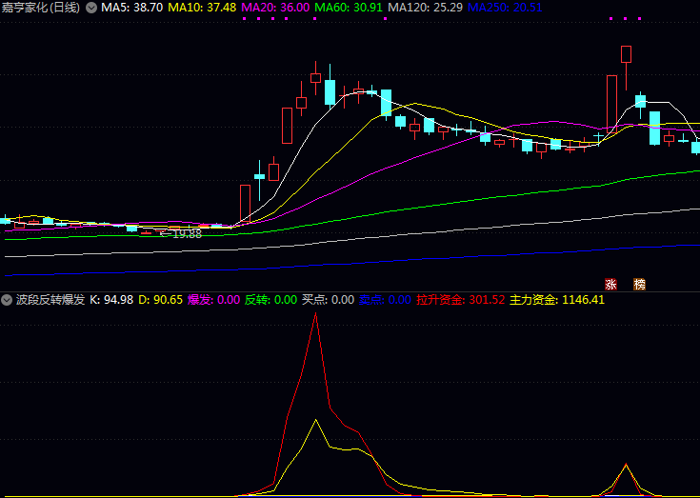Image resolution: width=700 pixels, height=498 pixels.
Task: Expand the 波段反转爆发 indicator dropdown arrow
Action: click(8, 300)
